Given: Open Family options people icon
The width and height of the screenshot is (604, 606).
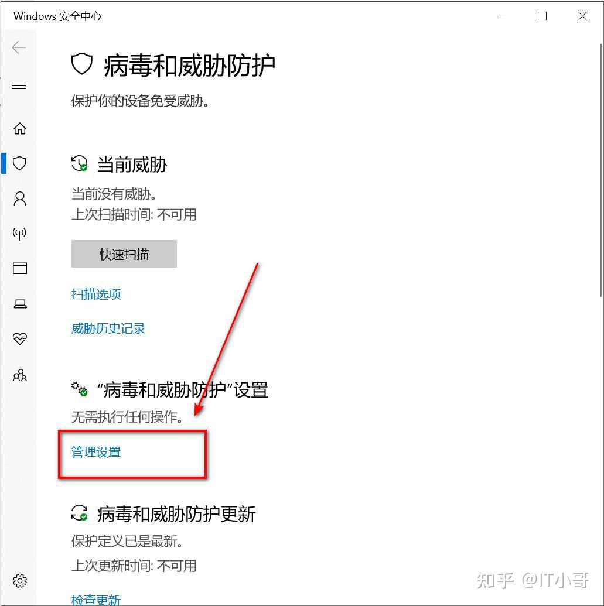Looking at the screenshot, I should tap(20, 375).
